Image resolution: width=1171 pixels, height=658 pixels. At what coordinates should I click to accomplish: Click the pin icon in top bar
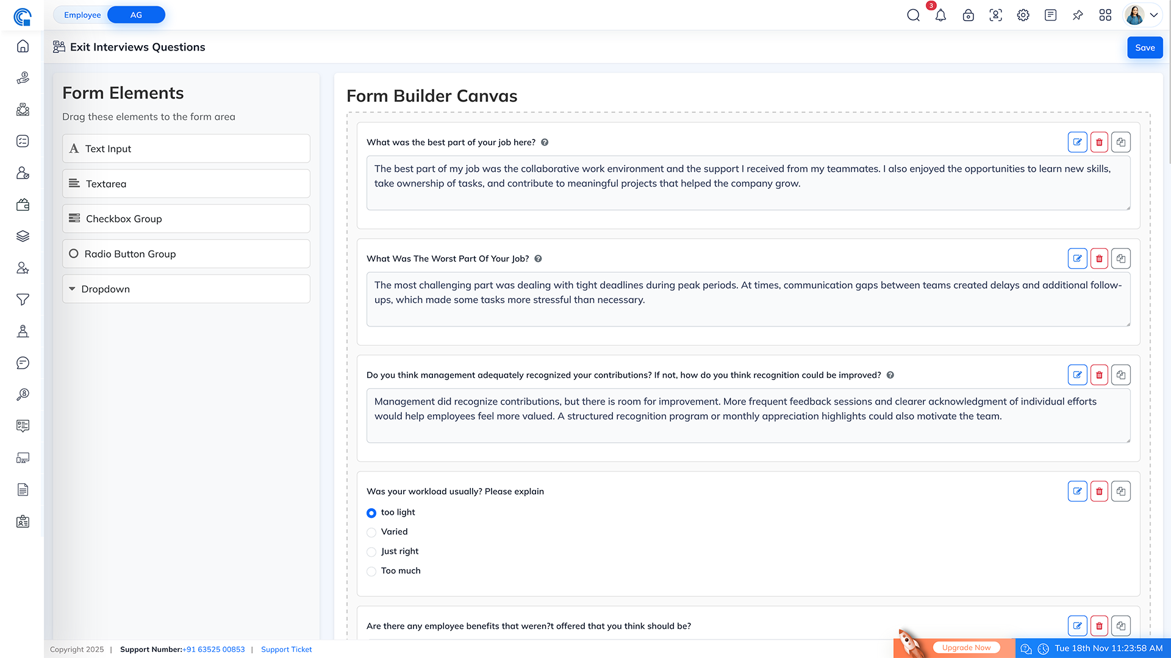[1078, 15]
